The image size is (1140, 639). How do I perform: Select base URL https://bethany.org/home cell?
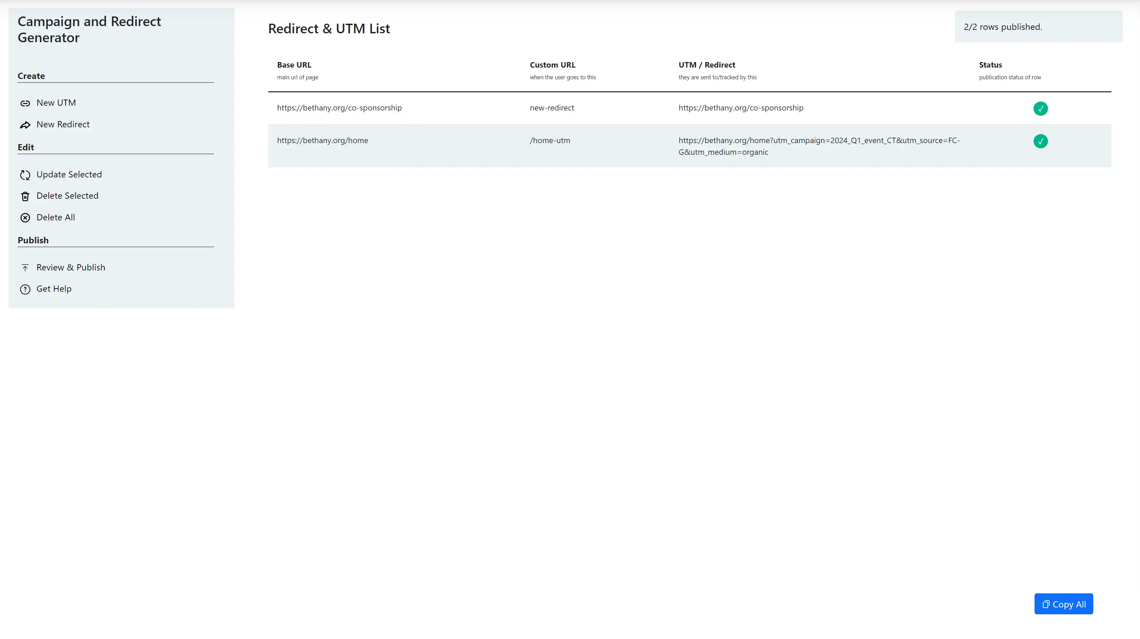[323, 141]
